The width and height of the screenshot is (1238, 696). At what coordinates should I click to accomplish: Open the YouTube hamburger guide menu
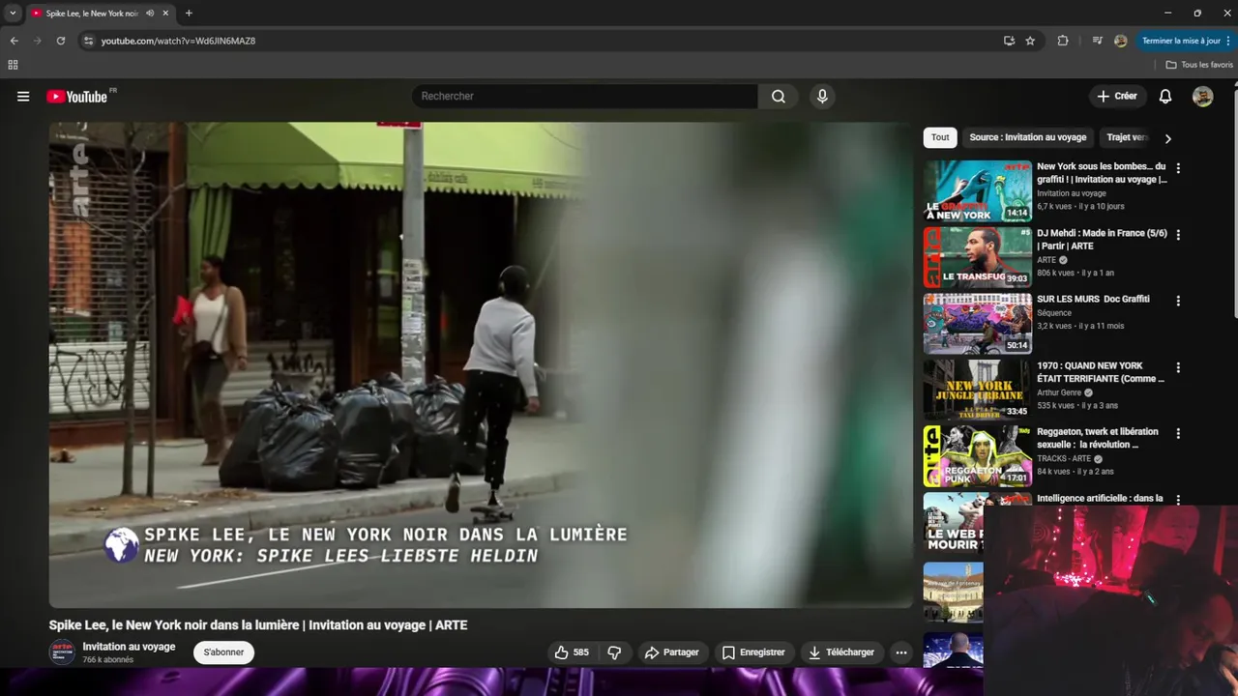(x=23, y=97)
